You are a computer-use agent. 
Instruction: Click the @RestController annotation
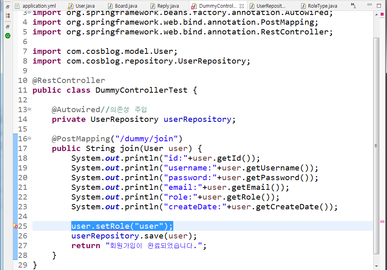[x=68, y=81]
